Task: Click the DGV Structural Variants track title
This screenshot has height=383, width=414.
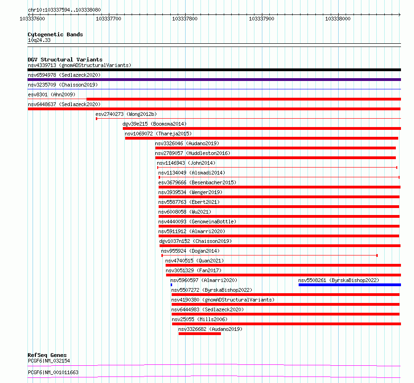Action: tap(65, 60)
